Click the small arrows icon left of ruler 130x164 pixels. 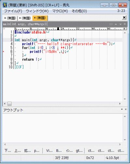click(4, 29)
